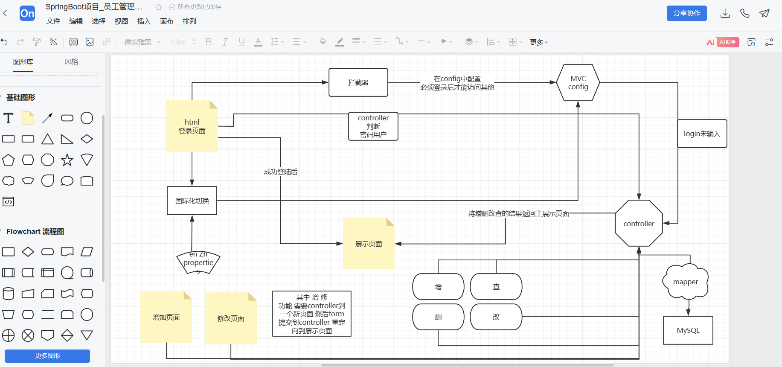Image resolution: width=782 pixels, height=367 pixels.
Task: Select the text T shape
Action: (x=9, y=118)
